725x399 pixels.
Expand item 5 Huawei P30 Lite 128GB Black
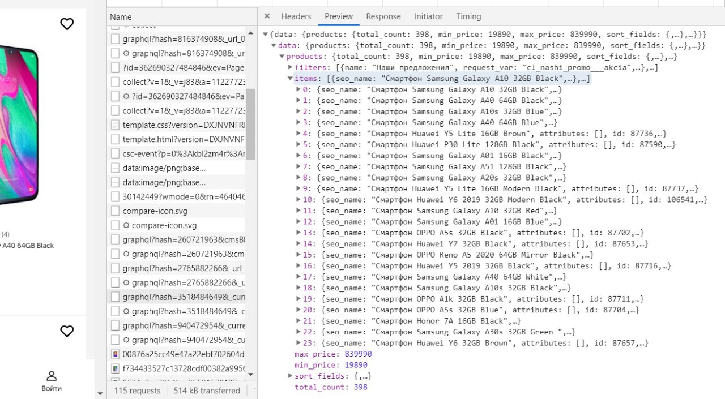pyautogui.click(x=299, y=145)
